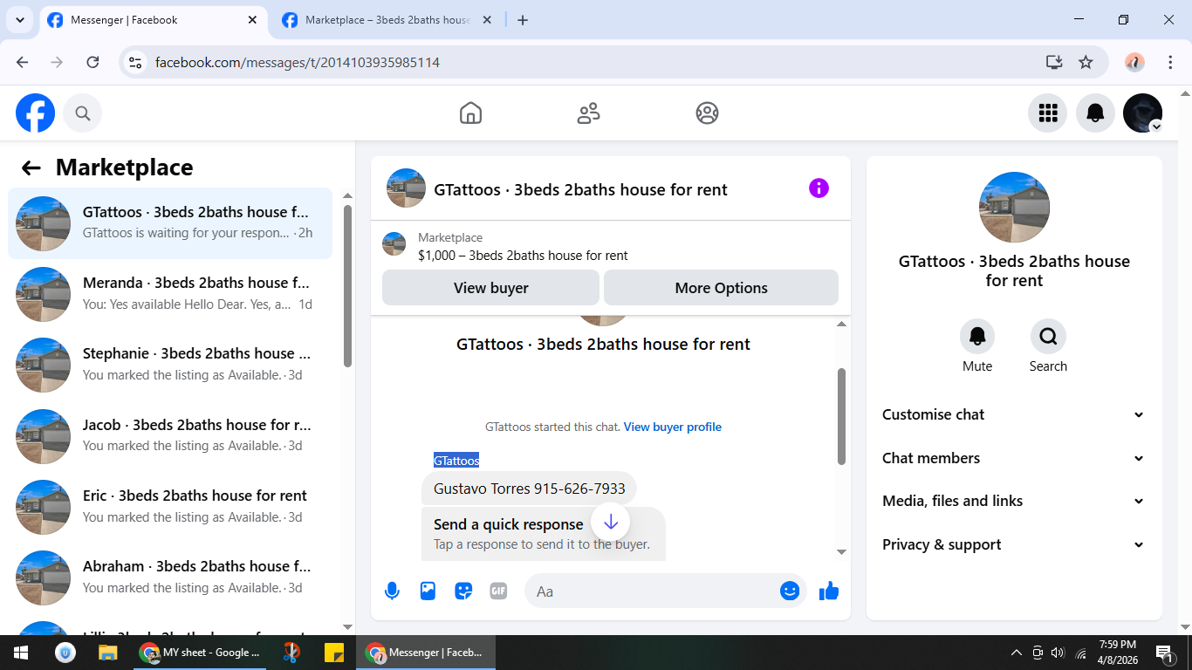The image size is (1192, 670).
Task: Go to the Home feed icon
Action: [x=470, y=113]
